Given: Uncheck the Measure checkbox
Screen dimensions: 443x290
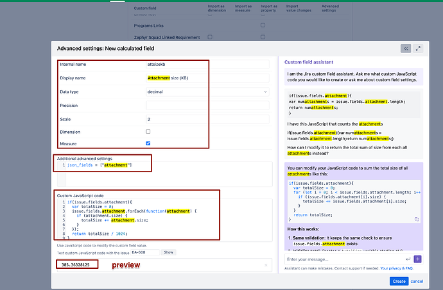Looking at the screenshot, I should coord(148,143).
